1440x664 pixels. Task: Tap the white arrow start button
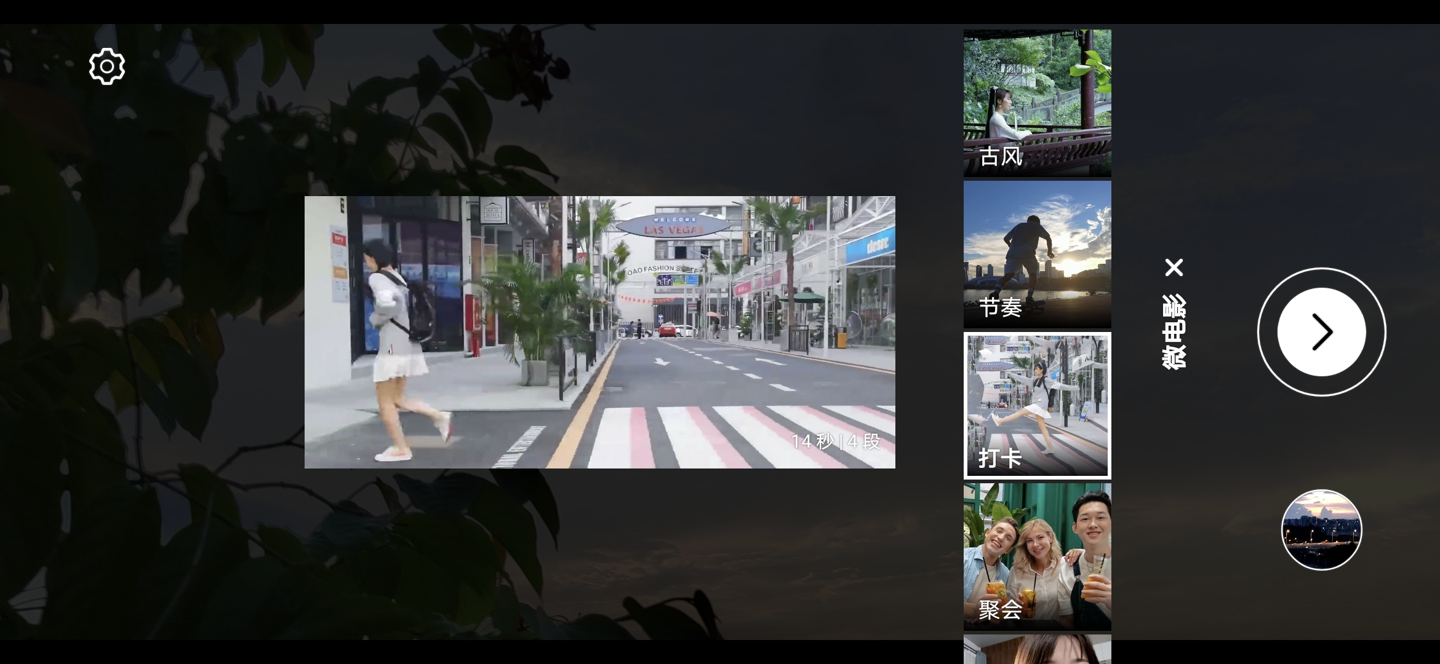[x=1322, y=332]
